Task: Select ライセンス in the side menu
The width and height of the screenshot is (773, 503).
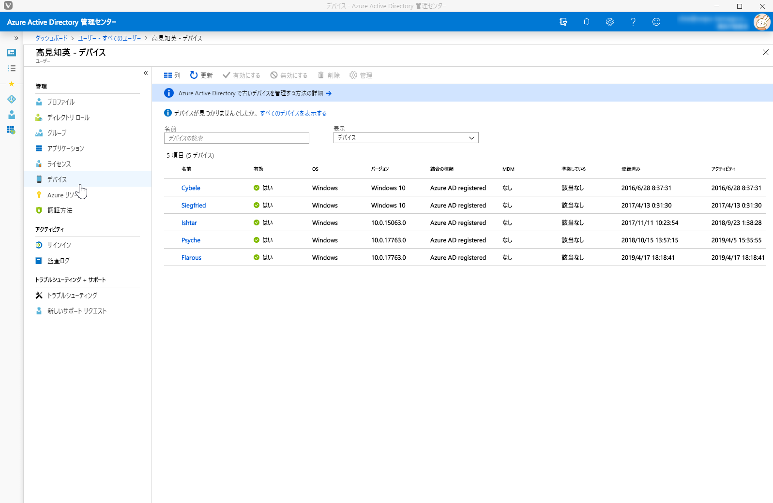Action: [59, 164]
